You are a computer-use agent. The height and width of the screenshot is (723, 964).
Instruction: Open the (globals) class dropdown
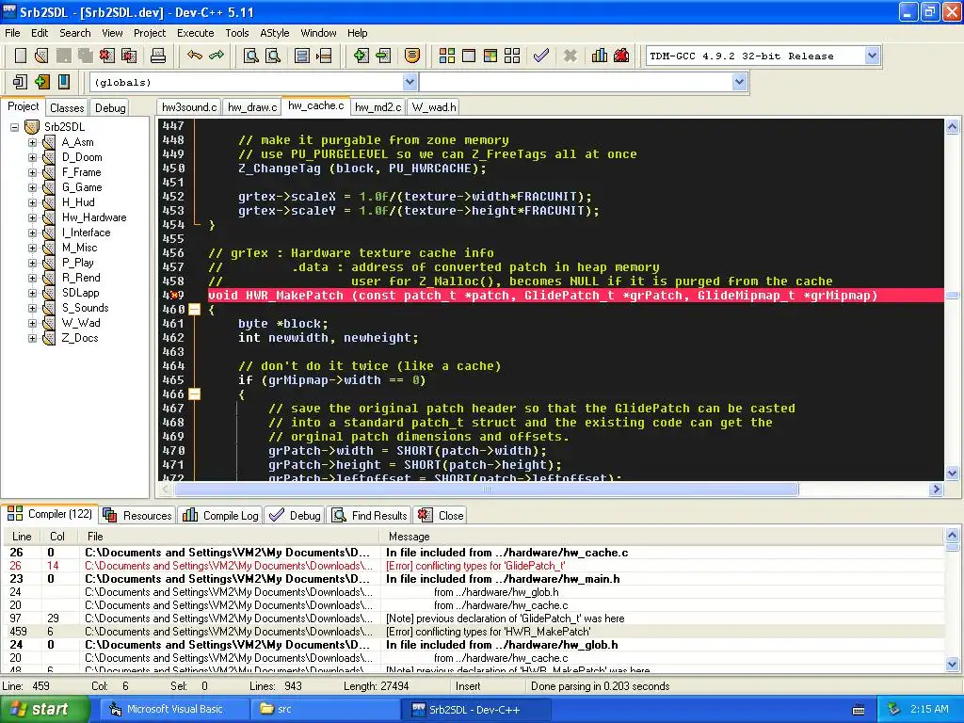410,82
